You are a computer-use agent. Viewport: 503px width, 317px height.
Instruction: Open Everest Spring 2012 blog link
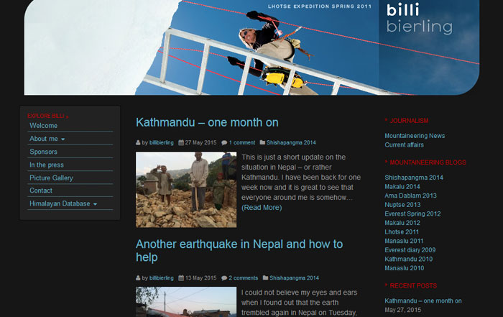tap(412, 213)
